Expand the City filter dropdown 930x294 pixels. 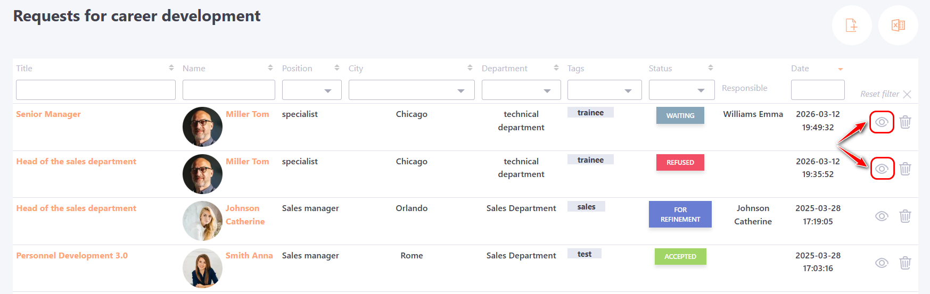(411, 90)
